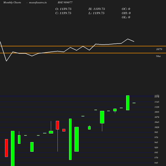
Task: Click the 1079 level label
Action: [x=159, y=49]
